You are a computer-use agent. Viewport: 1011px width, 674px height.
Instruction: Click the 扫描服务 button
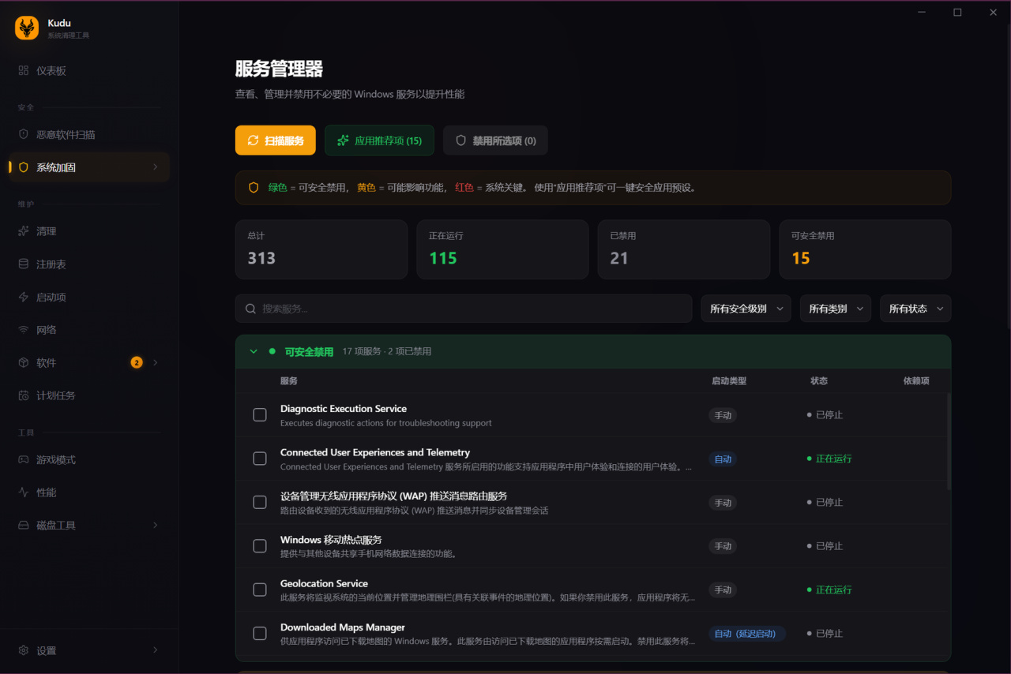click(276, 140)
